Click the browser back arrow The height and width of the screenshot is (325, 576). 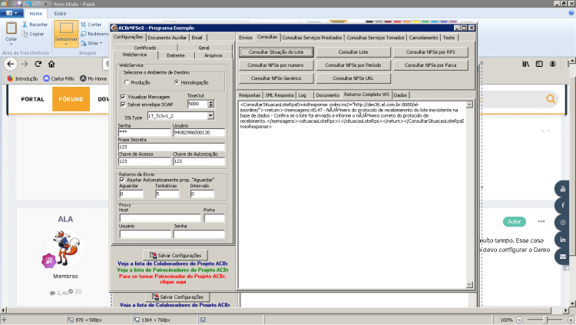point(11,64)
